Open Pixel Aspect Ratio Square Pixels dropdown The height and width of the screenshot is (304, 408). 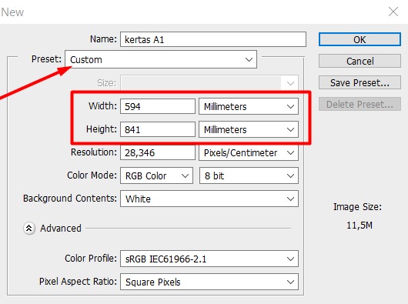209,282
